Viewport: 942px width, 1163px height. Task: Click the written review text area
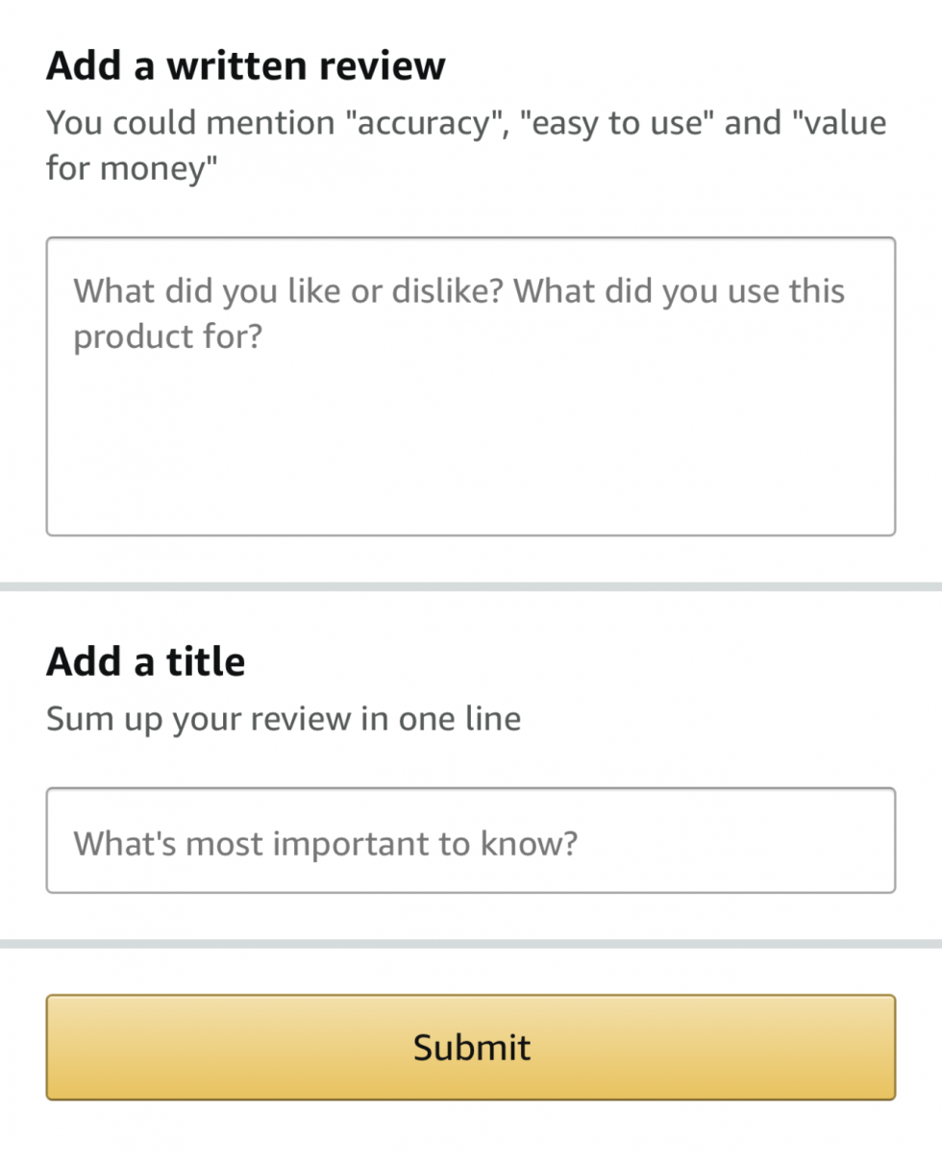pyautogui.click(x=471, y=386)
